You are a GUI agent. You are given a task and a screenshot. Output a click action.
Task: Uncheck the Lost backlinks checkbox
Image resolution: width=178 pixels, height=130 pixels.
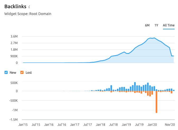click(x=22, y=72)
